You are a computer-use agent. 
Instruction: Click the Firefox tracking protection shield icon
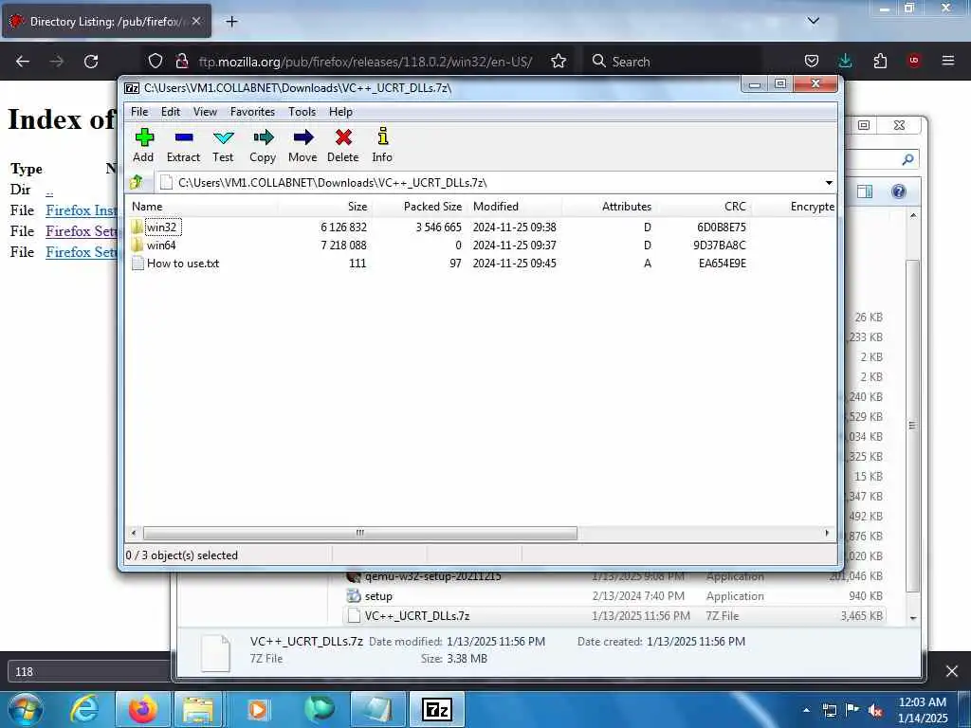click(x=156, y=62)
